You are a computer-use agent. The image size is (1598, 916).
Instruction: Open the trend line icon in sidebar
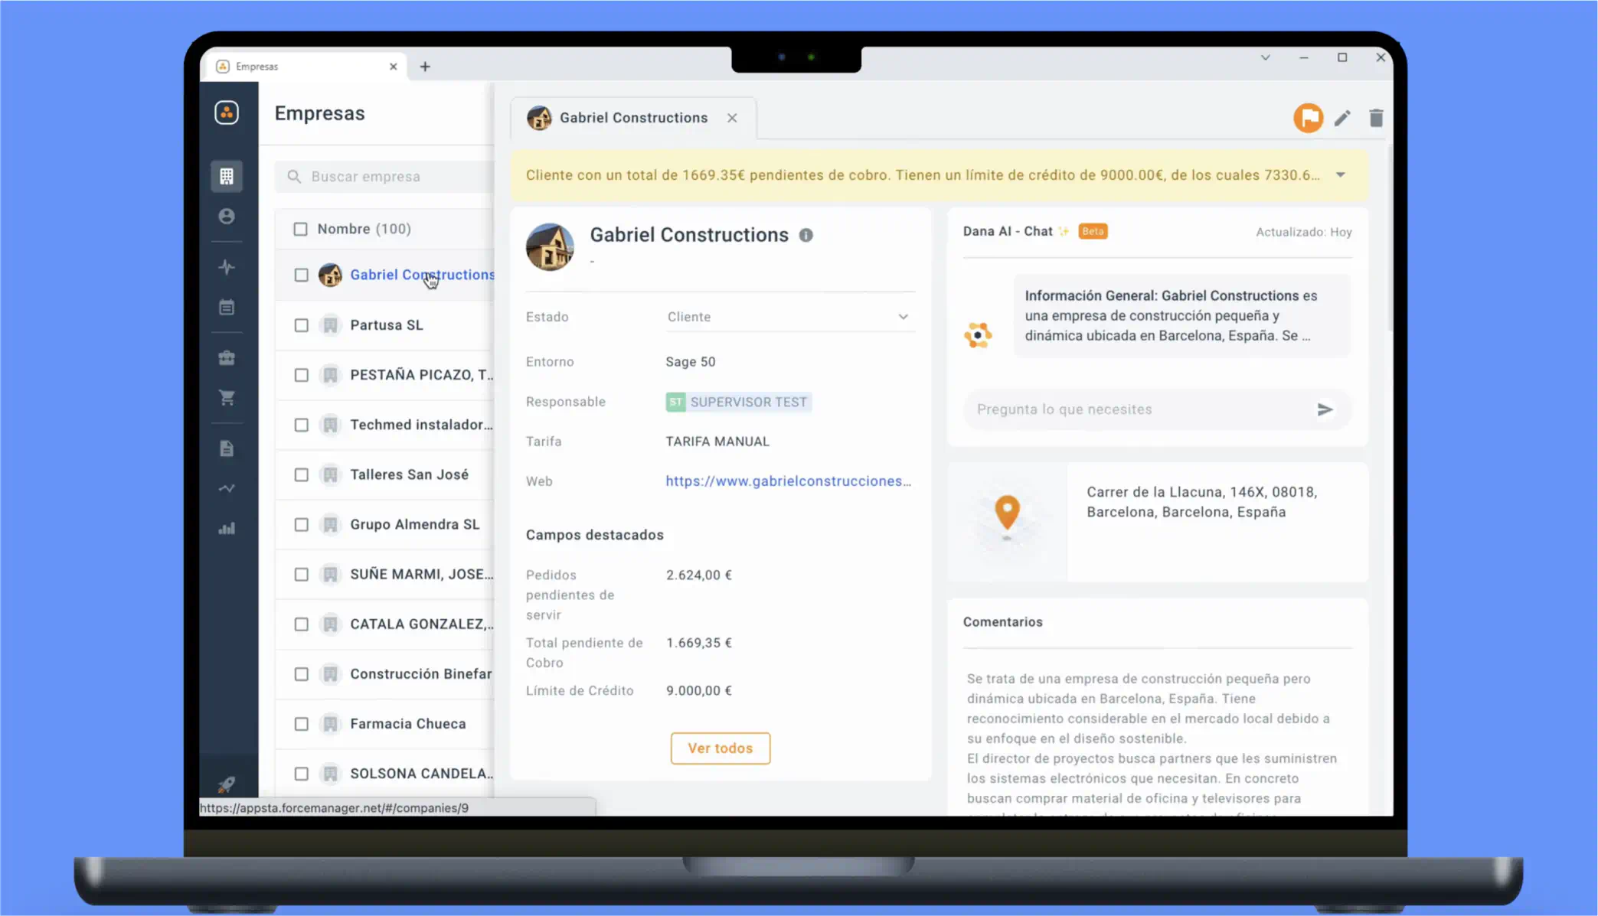[227, 488]
